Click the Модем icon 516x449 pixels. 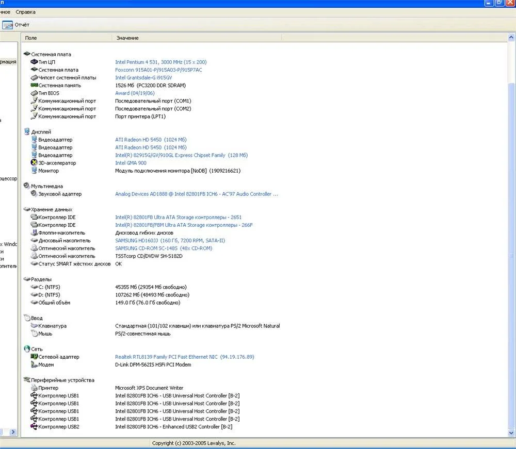pos(34,364)
